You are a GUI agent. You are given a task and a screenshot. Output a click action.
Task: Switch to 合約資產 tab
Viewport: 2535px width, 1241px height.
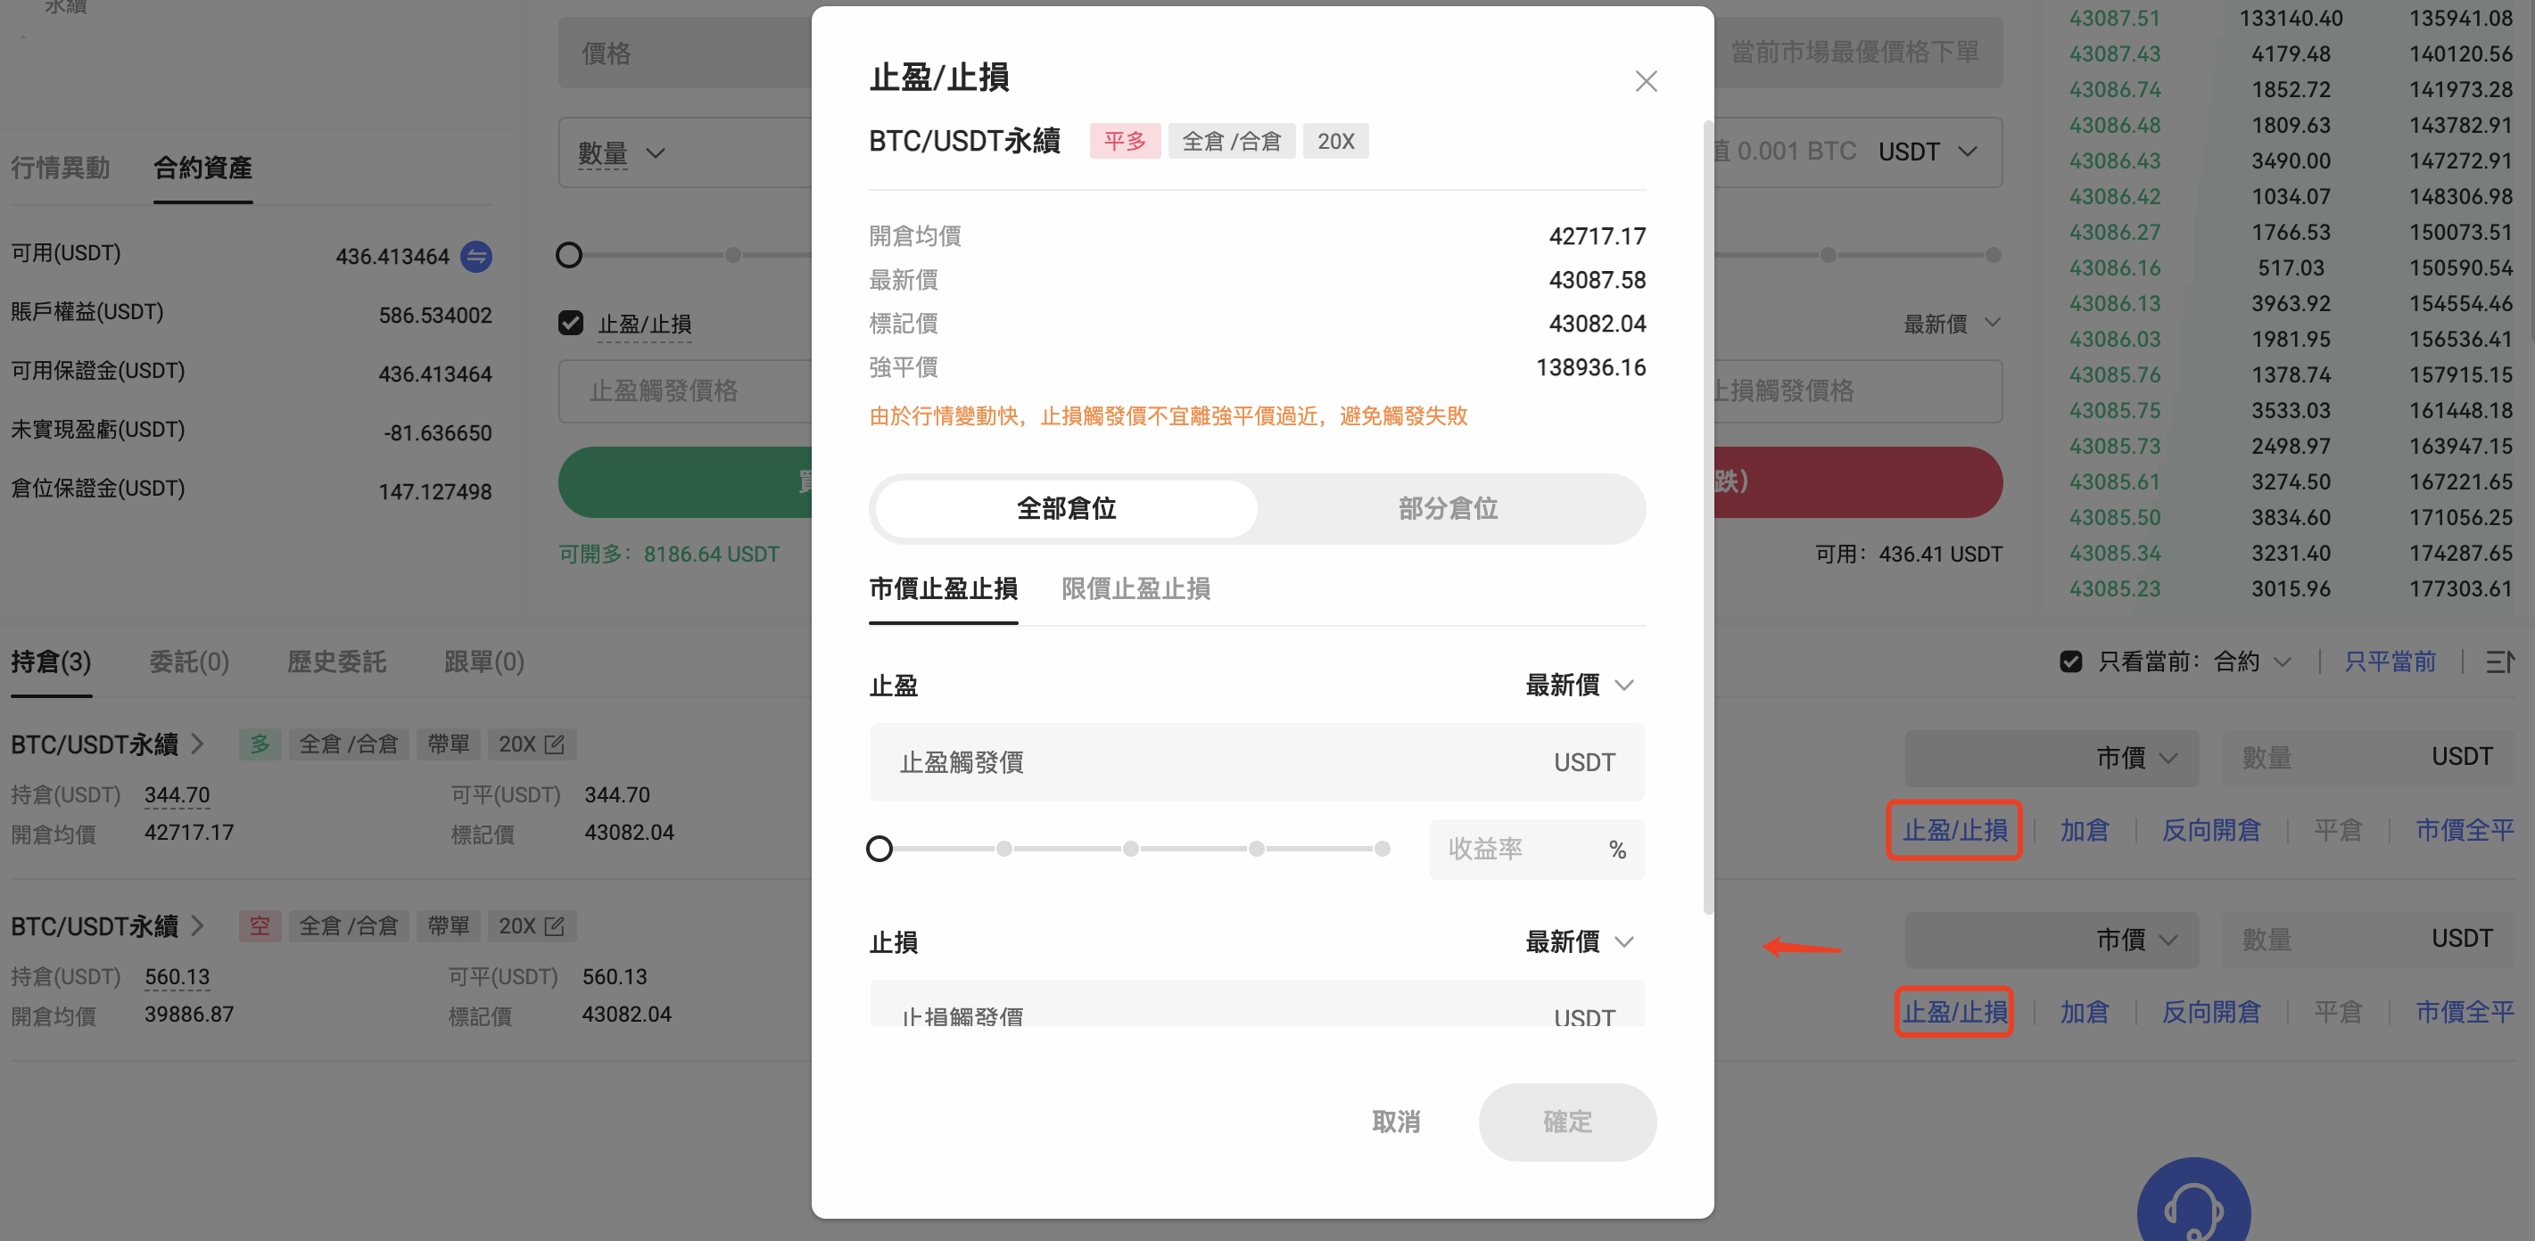point(202,168)
